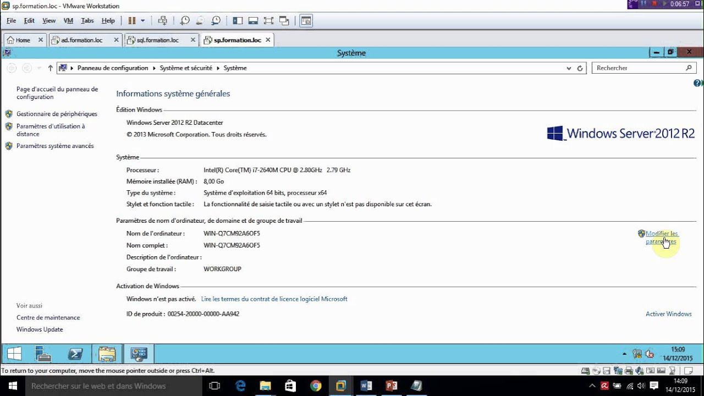Image resolution: width=704 pixels, height=396 pixels.
Task: Open the Microsoft license terms link
Action: [274, 299]
